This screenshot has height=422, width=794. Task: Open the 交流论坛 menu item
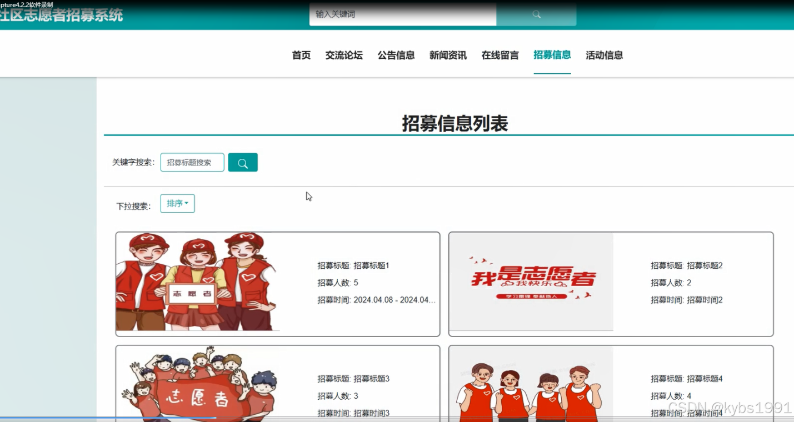point(344,55)
